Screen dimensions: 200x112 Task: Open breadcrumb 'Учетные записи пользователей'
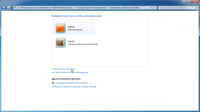pyautogui.click(x=91, y=8)
